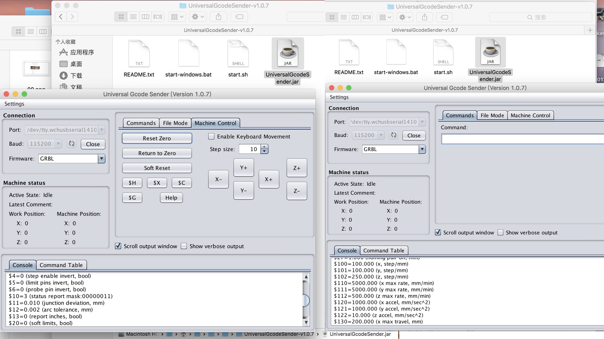
Task: Click the Command input field
Action: (x=523, y=139)
